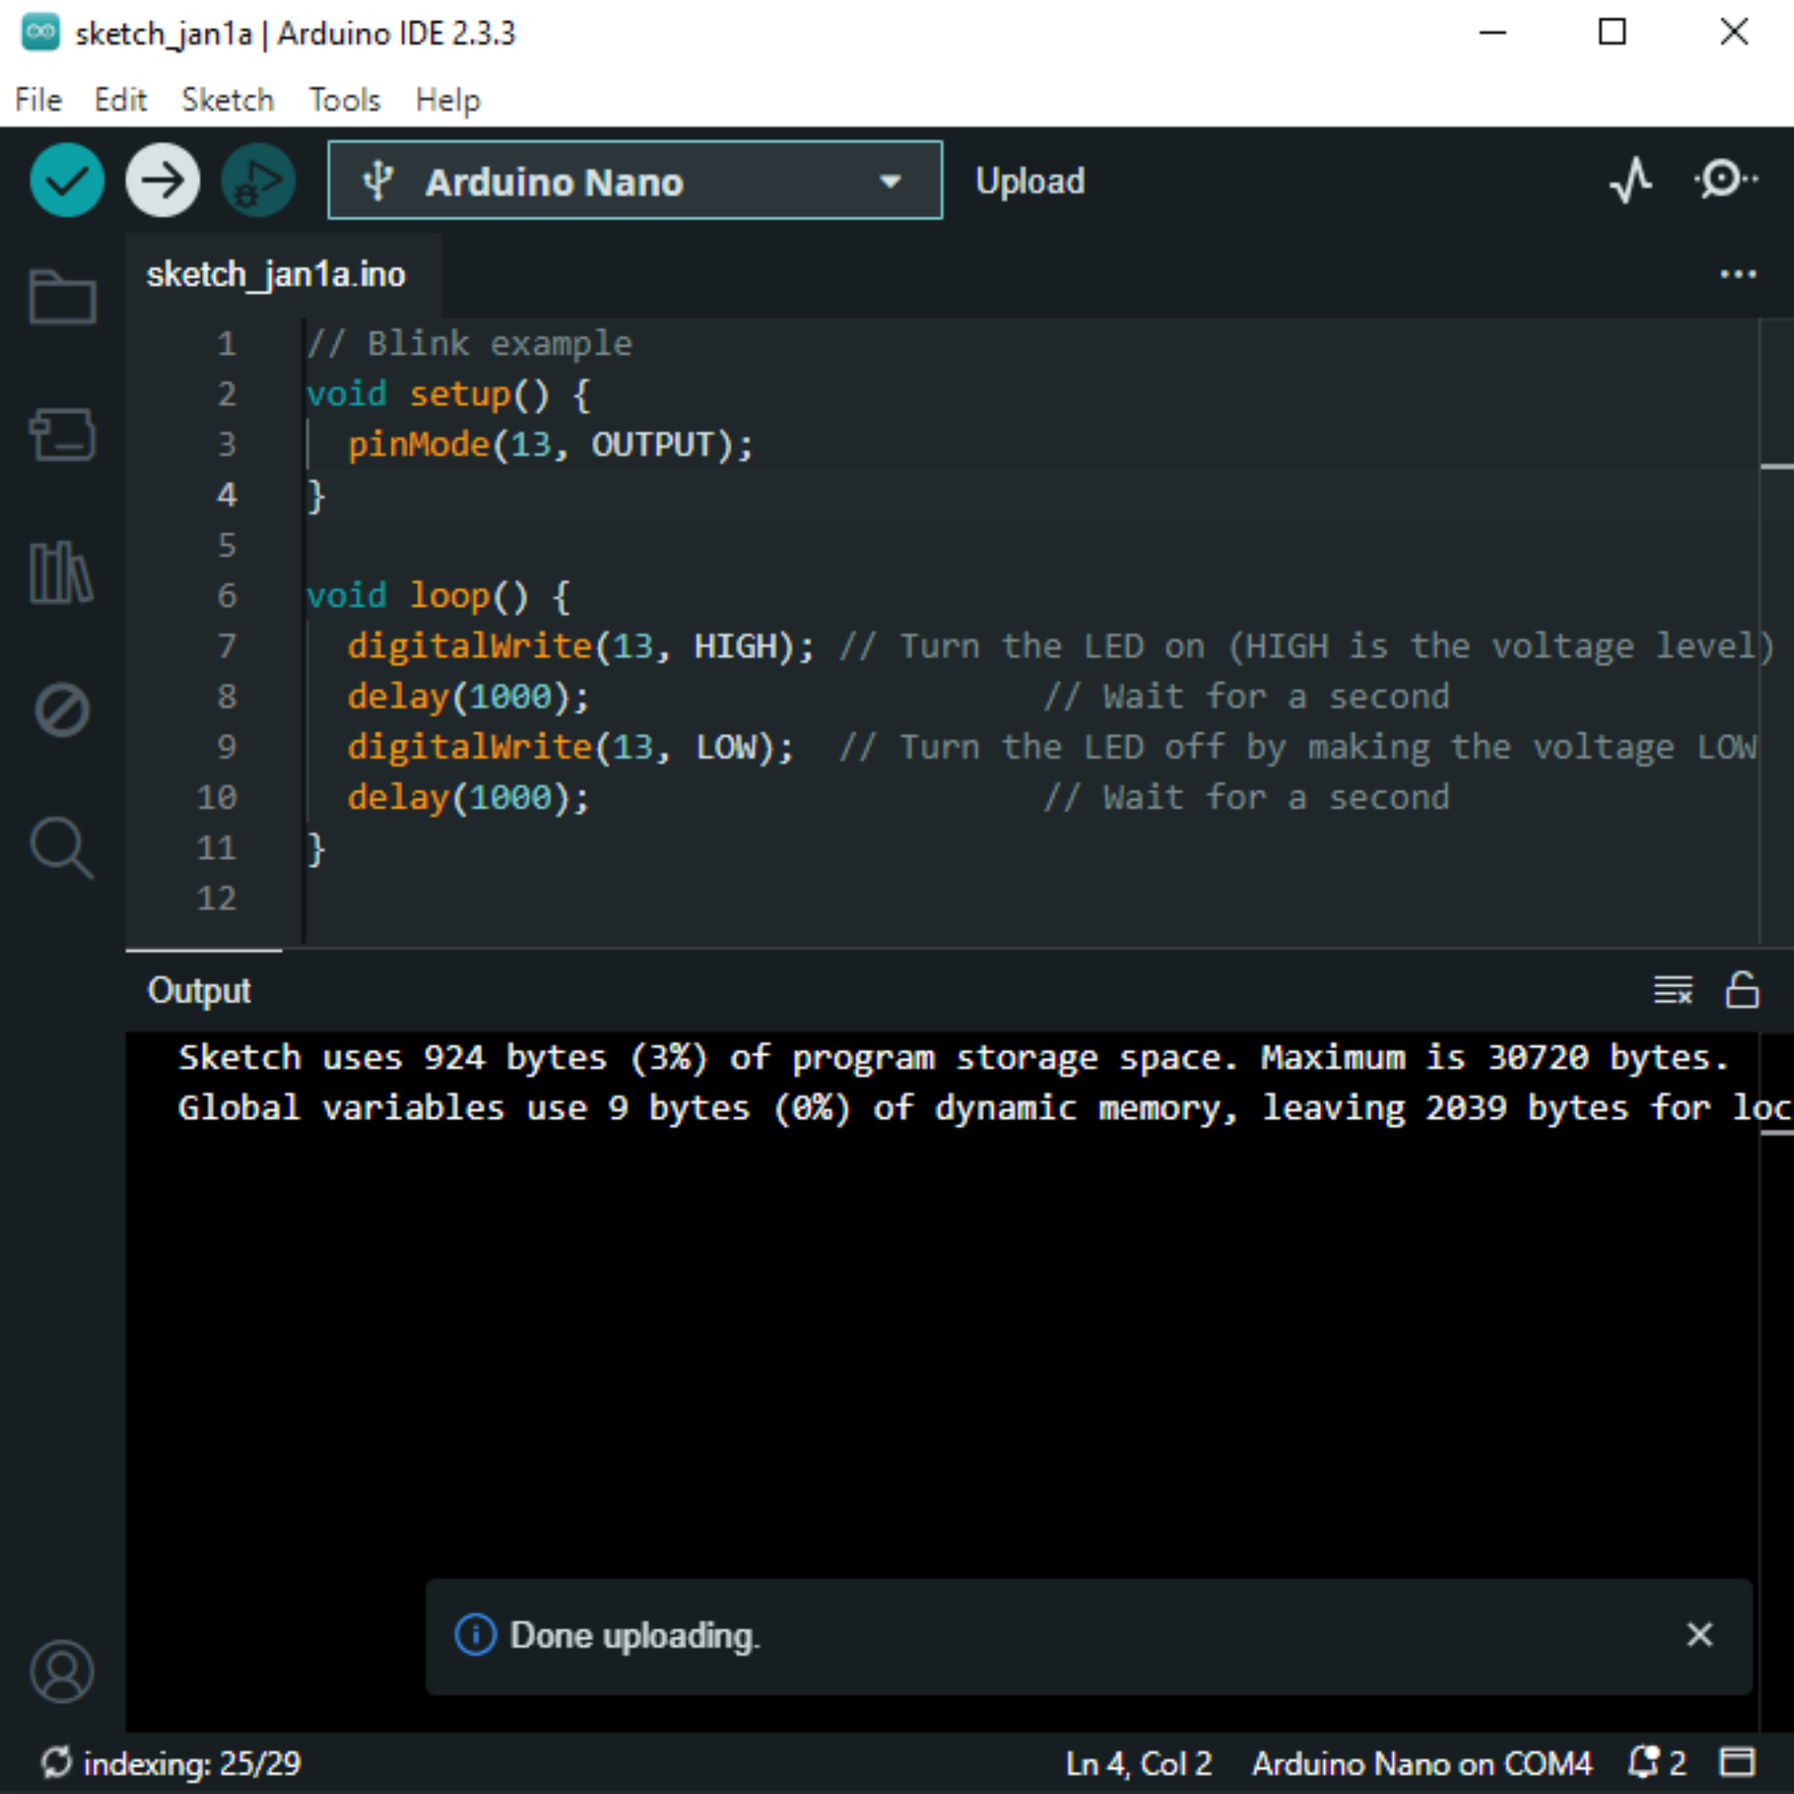This screenshot has width=1794, height=1794.
Task: Click the Upload arrow button
Action: (x=162, y=180)
